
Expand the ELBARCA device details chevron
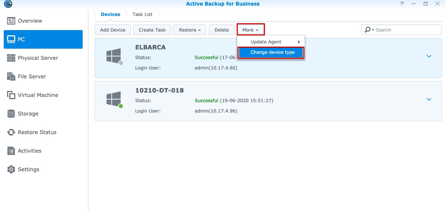(x=429, y=56)
